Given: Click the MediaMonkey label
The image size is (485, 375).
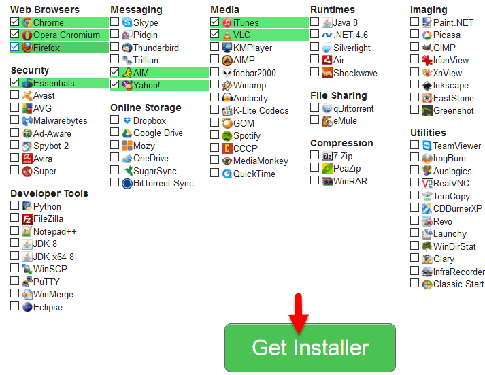Looking at the screenshot, I should coord(261,161).
